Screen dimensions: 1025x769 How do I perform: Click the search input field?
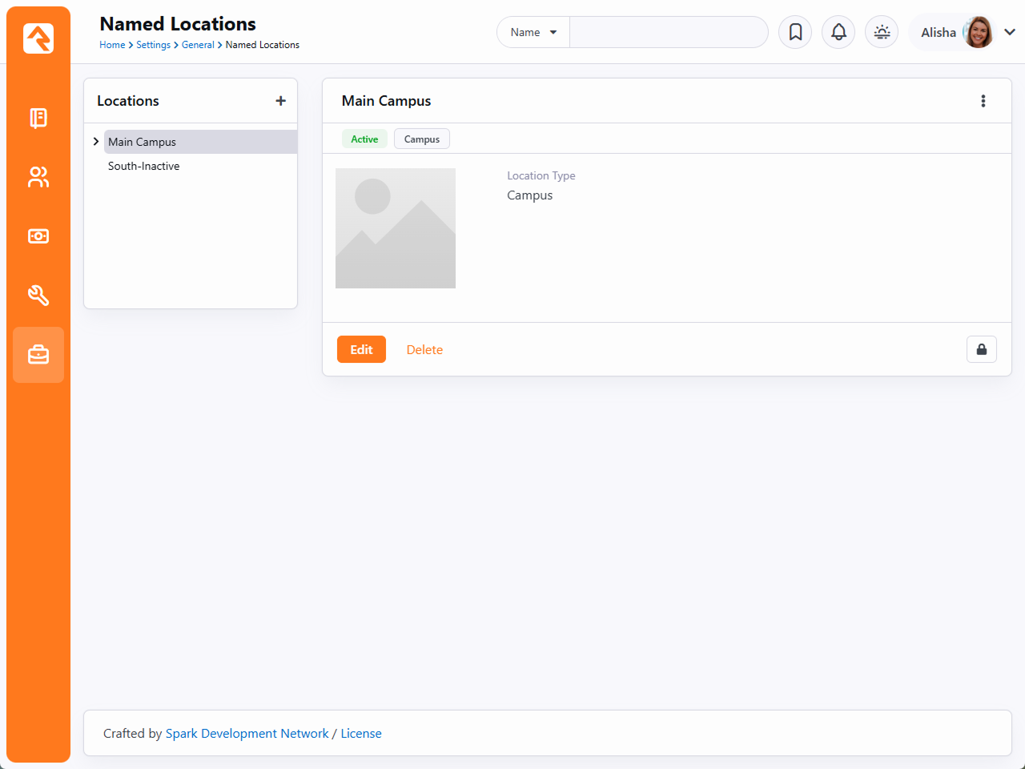(x=668, y=32)
